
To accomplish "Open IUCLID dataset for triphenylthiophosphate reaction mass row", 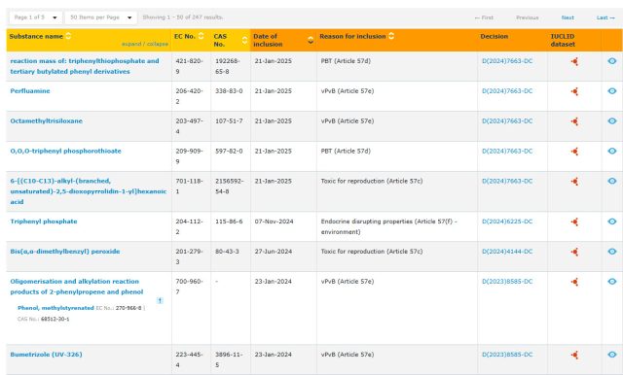I will (x=574, y=61).
